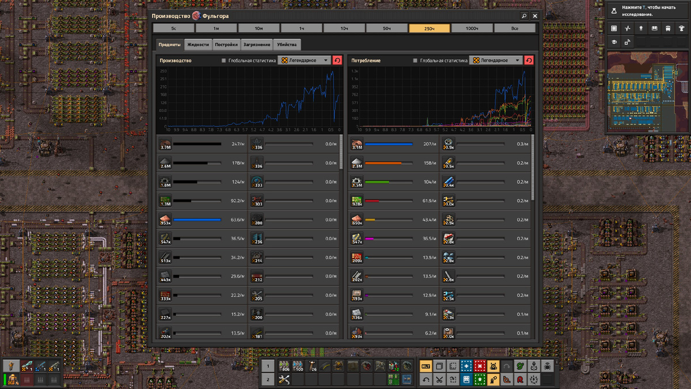Close the Production window

(535, 16)
